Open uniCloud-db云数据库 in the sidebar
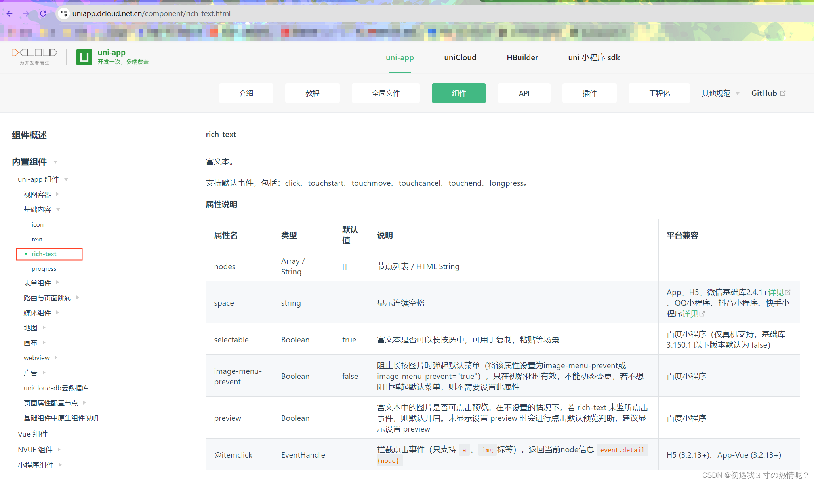Screen dimensions: 814x483 56,388
